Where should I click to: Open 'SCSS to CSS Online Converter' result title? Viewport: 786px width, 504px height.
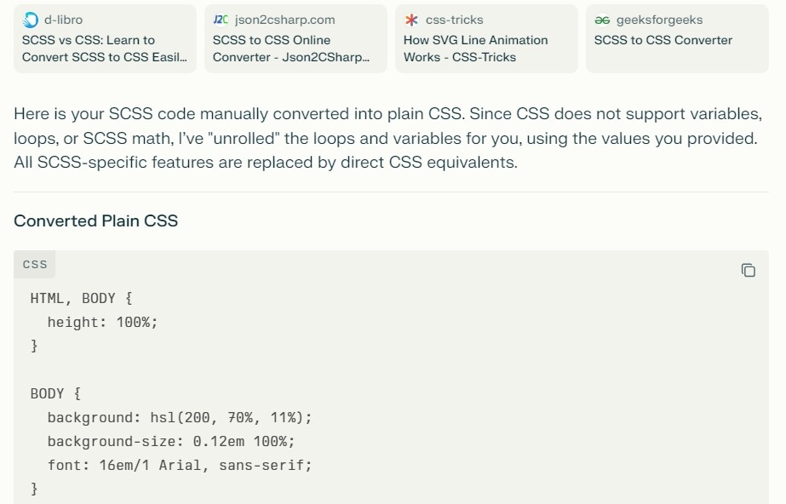click(x=291, y=49)
